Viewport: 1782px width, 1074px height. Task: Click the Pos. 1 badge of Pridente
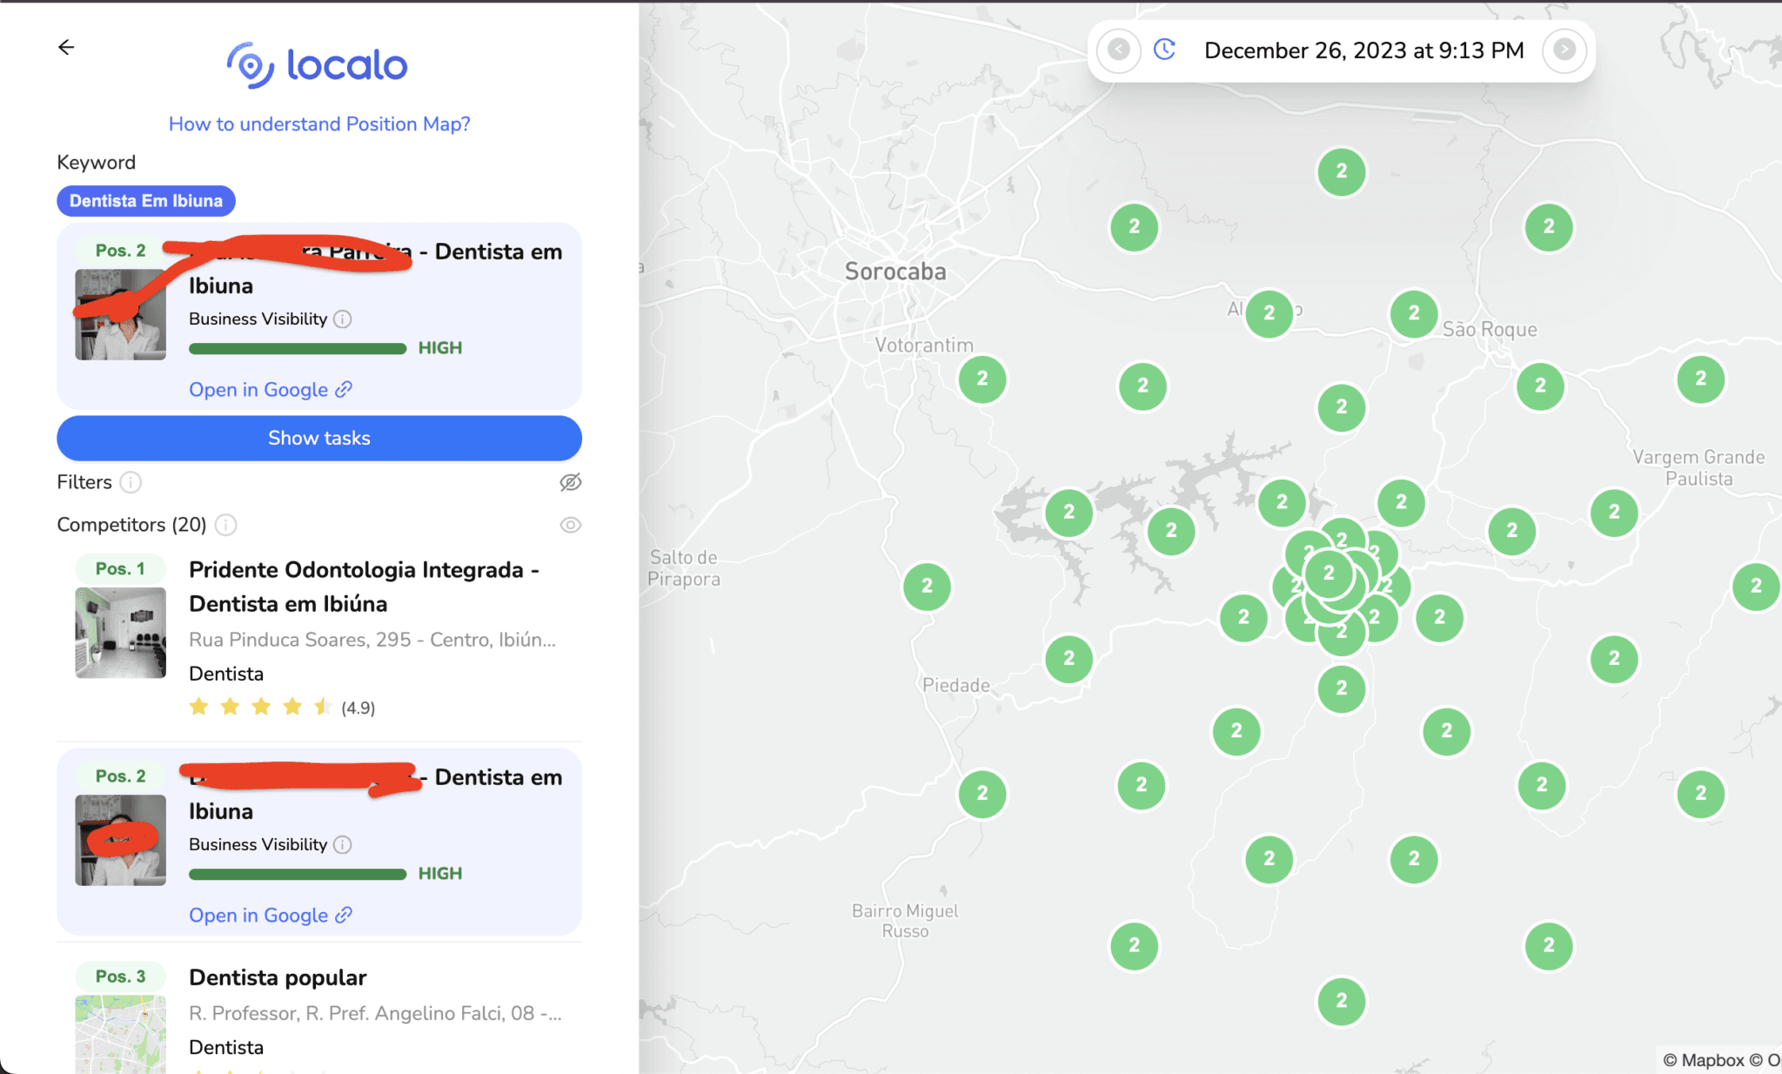[120, 569]
